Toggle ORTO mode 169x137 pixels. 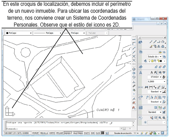[52, 133]
